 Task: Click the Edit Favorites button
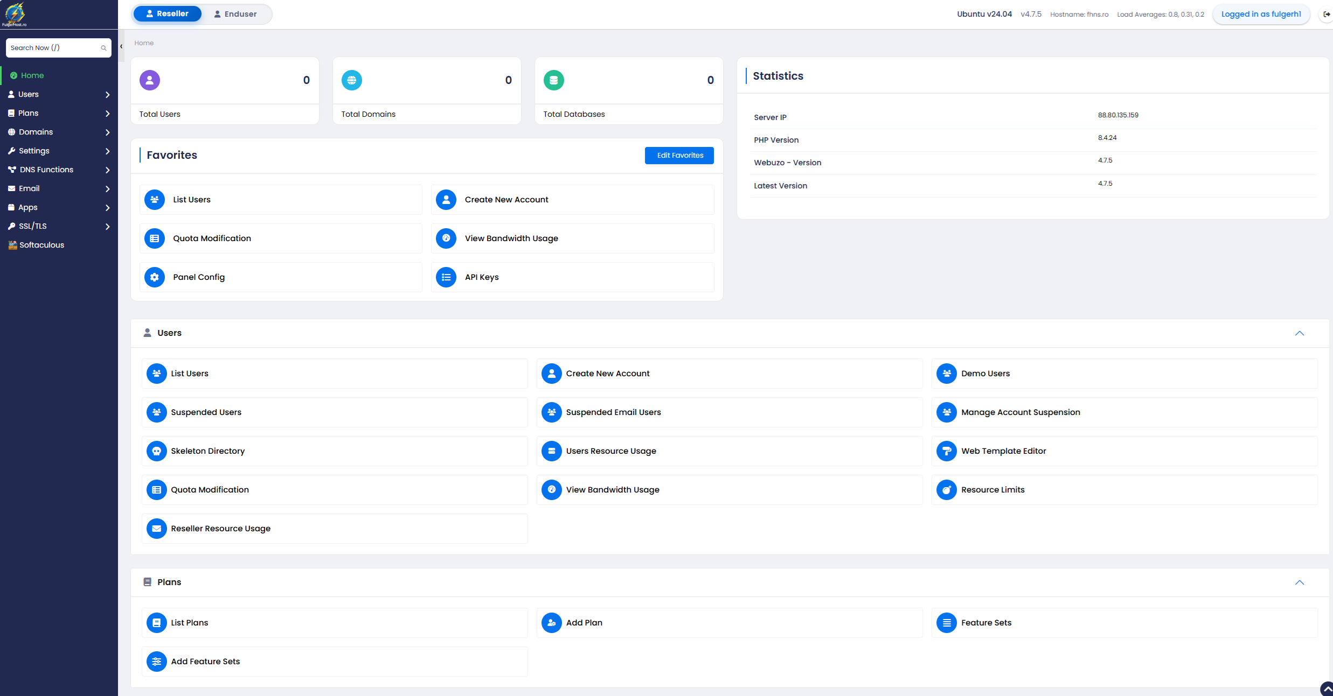pyautogui.click(x=679, y=156)
